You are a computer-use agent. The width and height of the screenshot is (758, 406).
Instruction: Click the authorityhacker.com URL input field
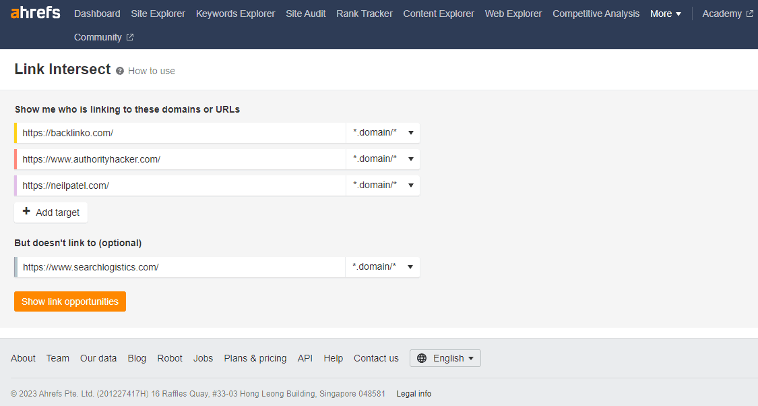[x=181, y=158]
